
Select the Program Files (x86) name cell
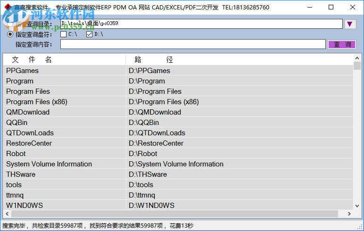pyautogui.click(x=64, y=102)
